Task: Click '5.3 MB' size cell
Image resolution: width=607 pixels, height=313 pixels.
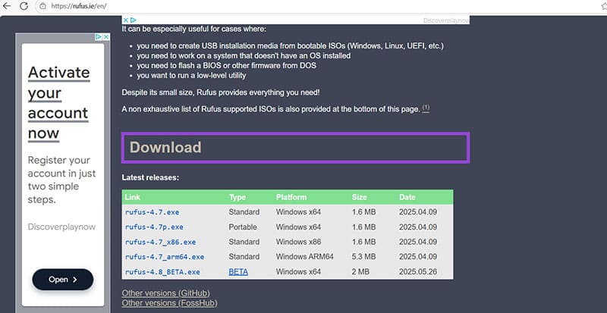Action: coord(364,257)
